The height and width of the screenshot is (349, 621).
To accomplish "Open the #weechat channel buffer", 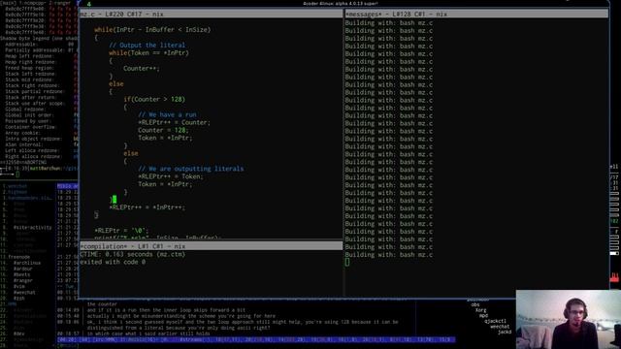I will (24, 293).
